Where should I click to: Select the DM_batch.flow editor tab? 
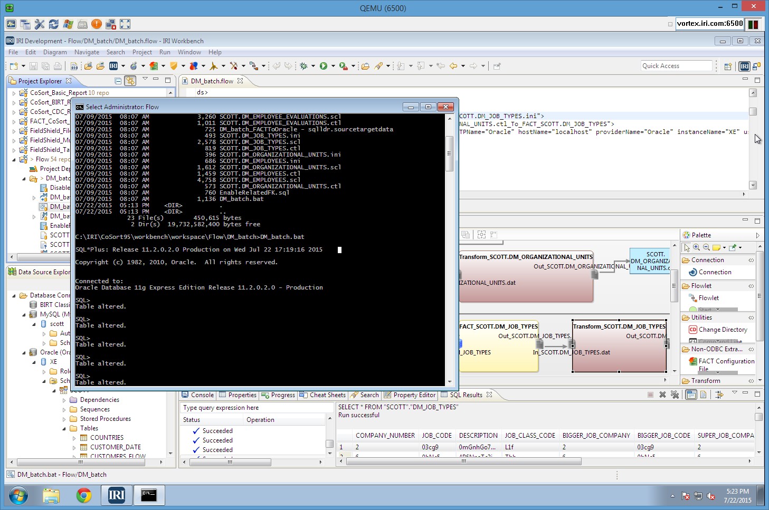pos(212,81)
